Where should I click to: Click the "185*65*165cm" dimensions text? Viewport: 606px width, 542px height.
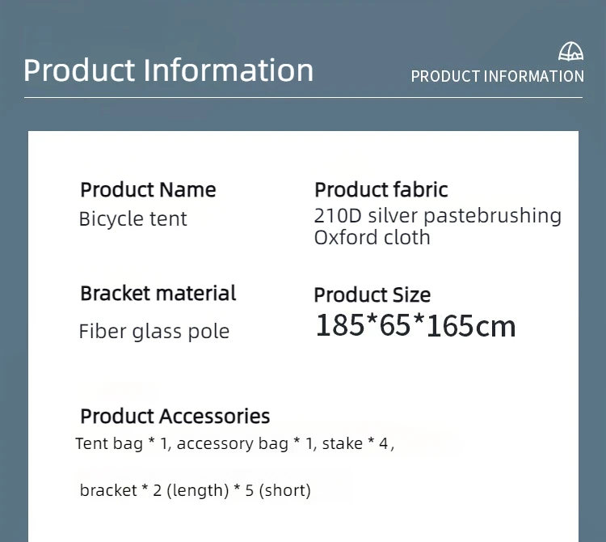pyautogui.click(x=415, y=325)
